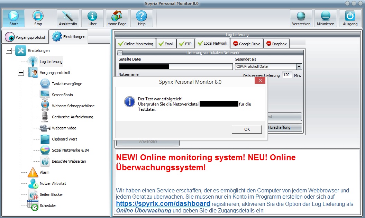Screen dimensions: 365x218
Task: Switch to the Vorgangsprotokoll tab
Action: pos(25,37)
